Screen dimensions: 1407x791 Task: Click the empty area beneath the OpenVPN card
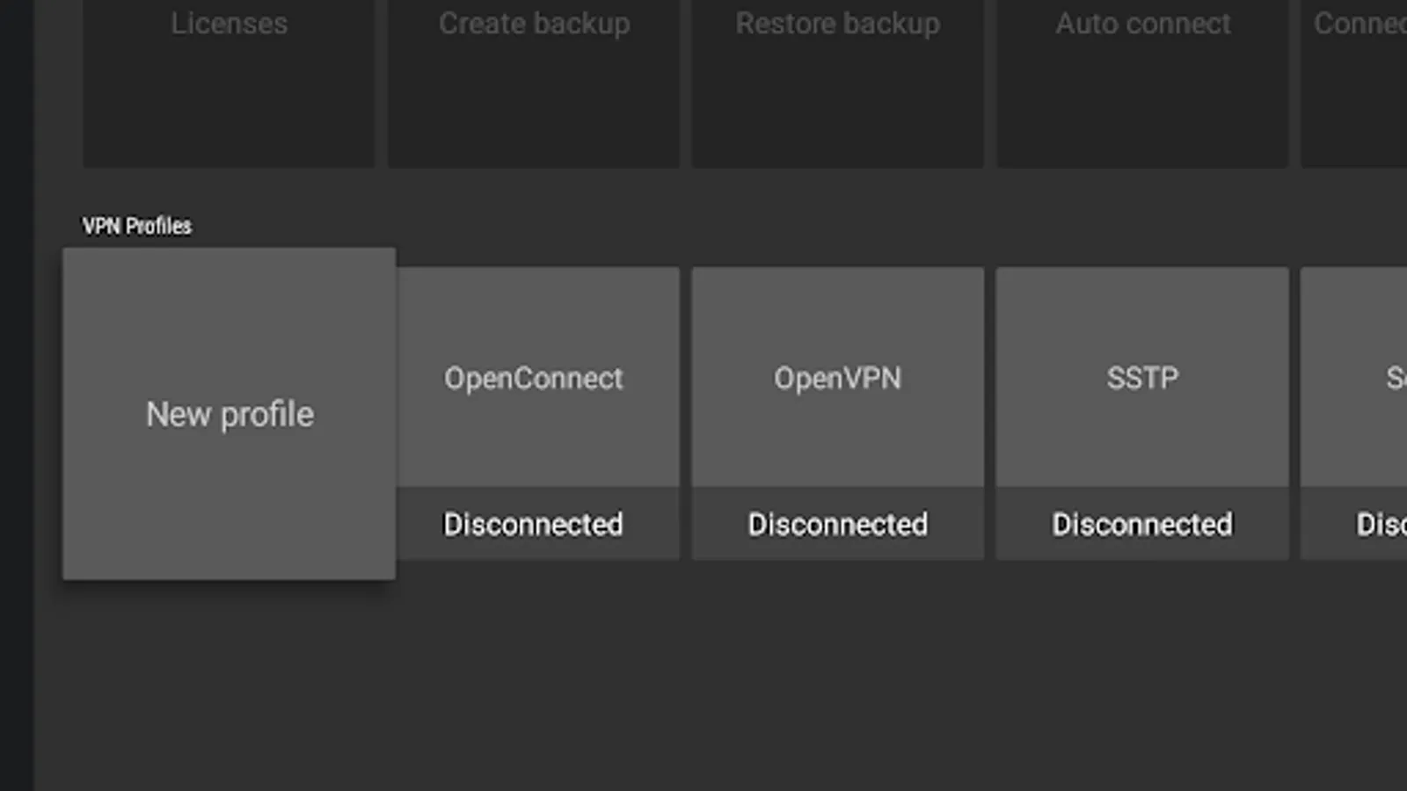tap(837, 677)
